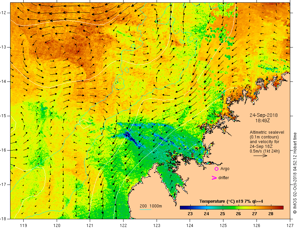Click the 'and velocity for' caption line
Screen dimensions: 297x229
pyautogui.click(x=264, y=142)
